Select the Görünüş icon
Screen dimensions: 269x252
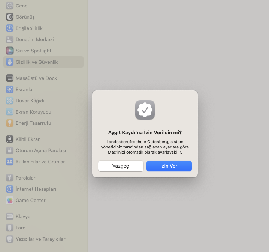(x=10, y=17)
